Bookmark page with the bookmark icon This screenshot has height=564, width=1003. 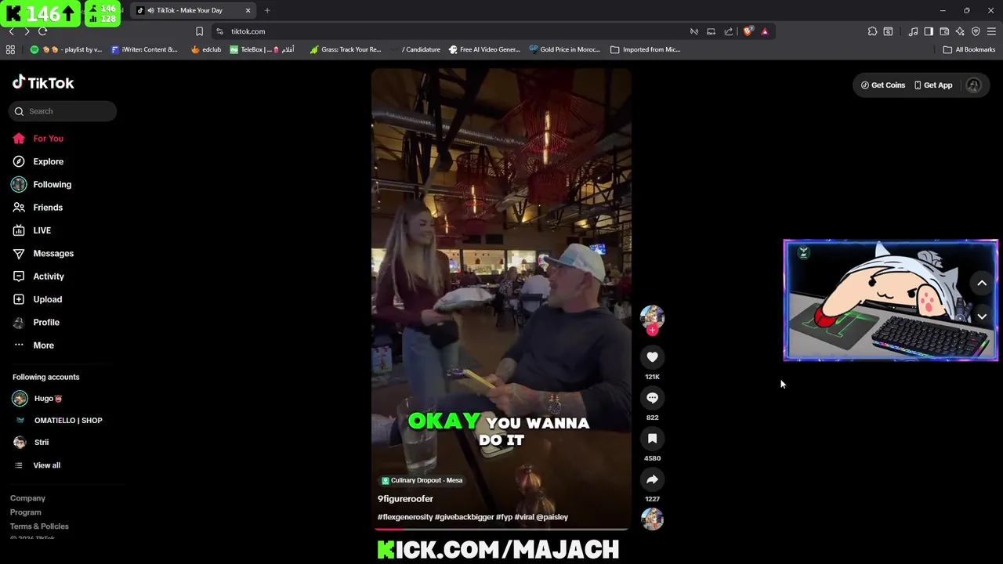[x=199, y=31]
